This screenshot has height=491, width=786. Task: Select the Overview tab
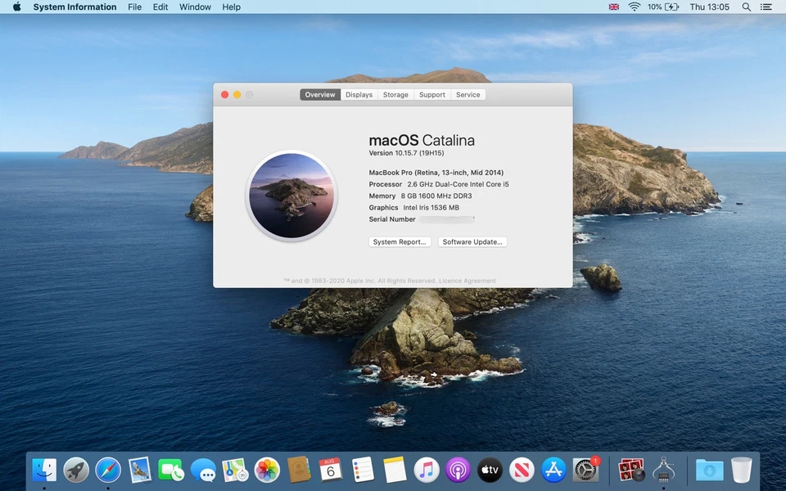pos(320,95)
